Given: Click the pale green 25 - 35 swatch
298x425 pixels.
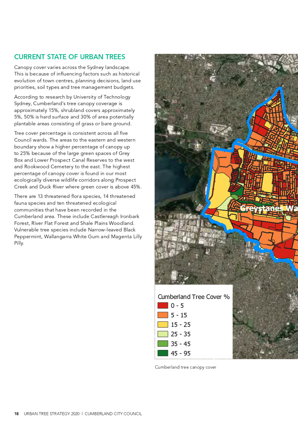Looking at the screenshot, I should click(163, 334).
